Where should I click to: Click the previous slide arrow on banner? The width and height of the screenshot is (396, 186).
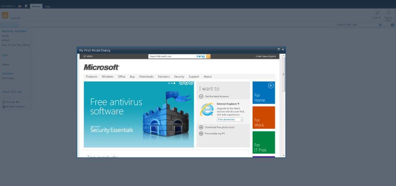182,83
